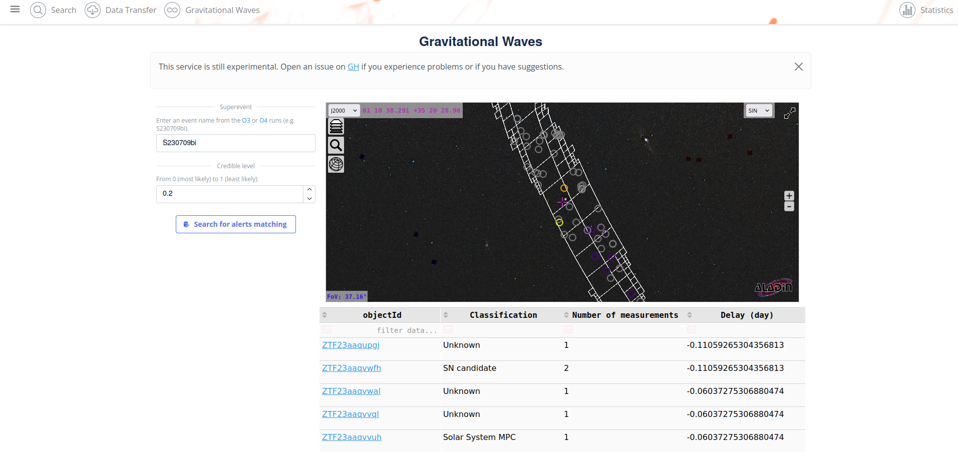Open the Data Transfer menu item

point(131,10)
